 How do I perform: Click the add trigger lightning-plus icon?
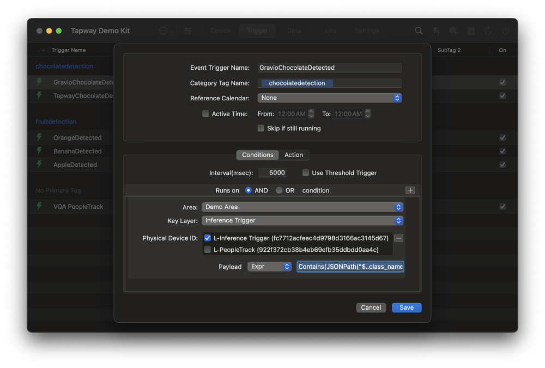pos(436,31)
